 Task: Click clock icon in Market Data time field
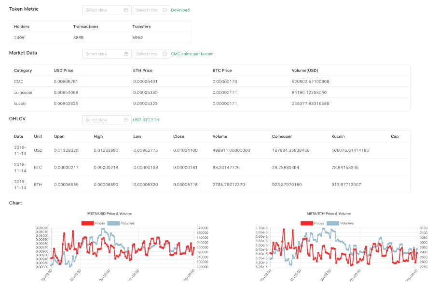165,54
